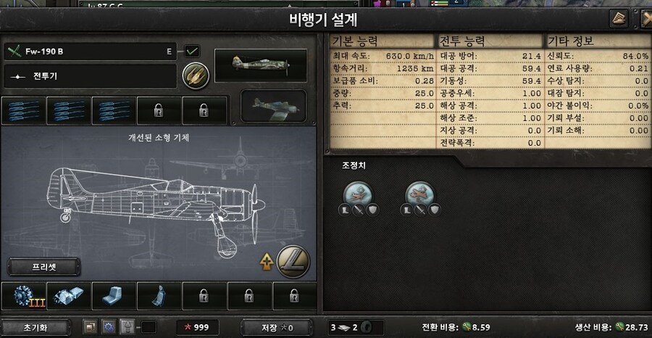Open the round airframe type icon button
The width and height of the screenshot is (652, 338).
point(293,261)
